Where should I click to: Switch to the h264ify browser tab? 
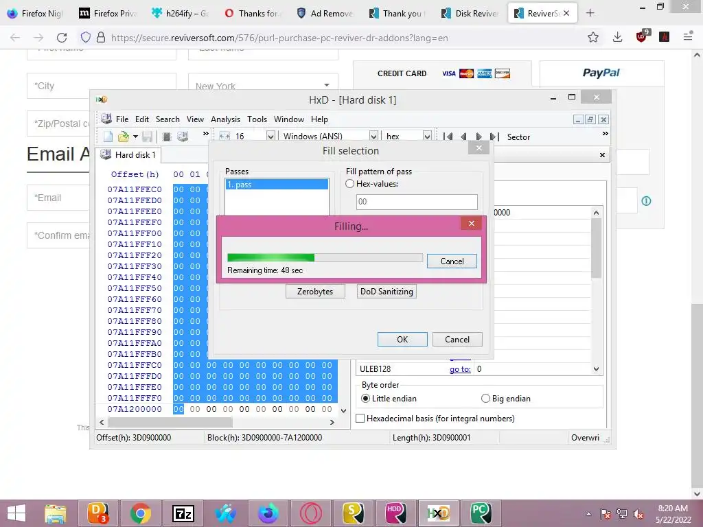point(179,13)
